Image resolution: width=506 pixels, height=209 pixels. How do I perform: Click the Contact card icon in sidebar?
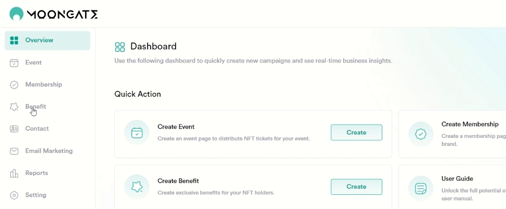pyautogui.click(x=14, y=129)
